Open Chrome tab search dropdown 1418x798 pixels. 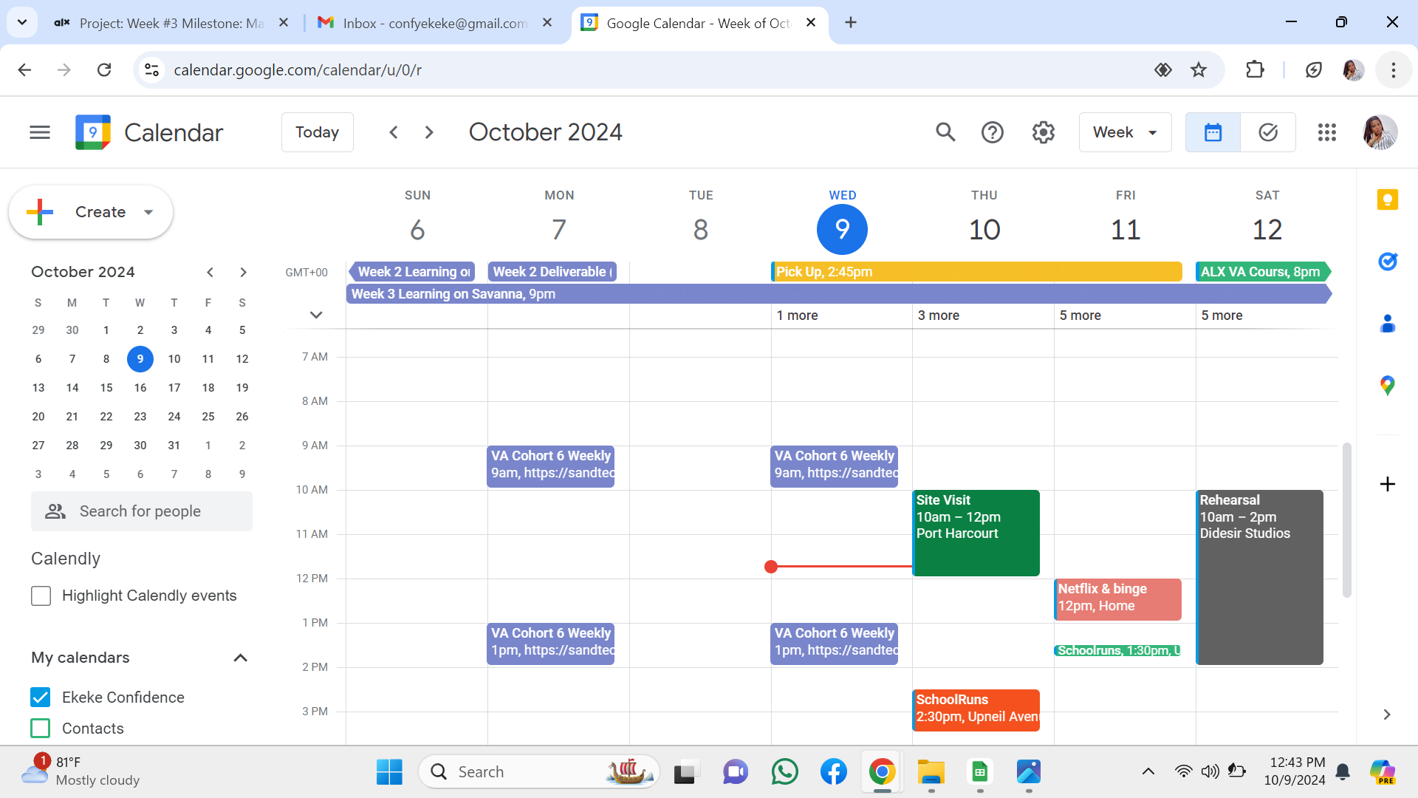click(22, 22)
